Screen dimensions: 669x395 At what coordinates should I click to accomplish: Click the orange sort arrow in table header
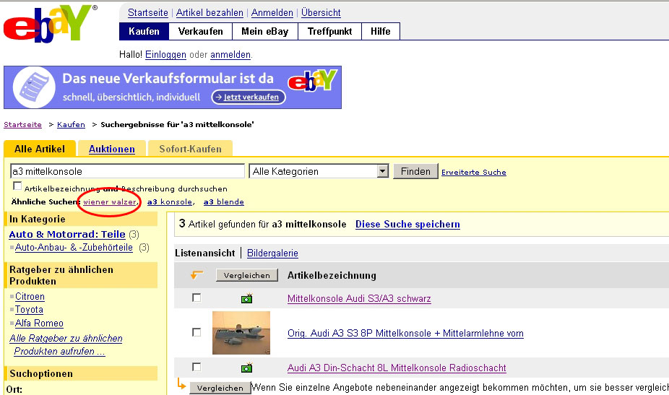[x=197, y=274]
